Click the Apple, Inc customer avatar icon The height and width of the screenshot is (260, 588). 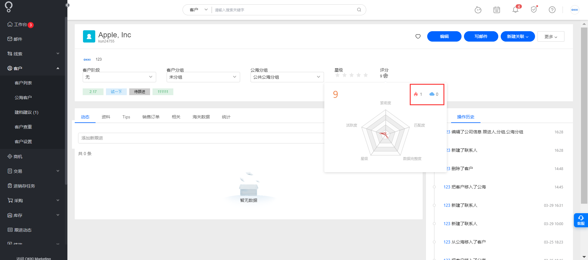(x=89, y=36)
